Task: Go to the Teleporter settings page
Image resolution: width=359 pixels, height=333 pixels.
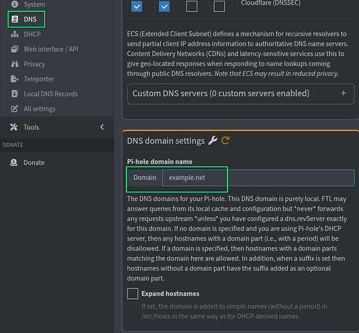Action: click(39, 79)
